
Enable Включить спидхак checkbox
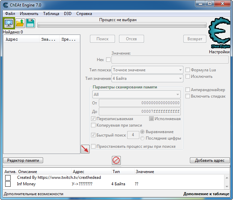[x=187, y=96]
